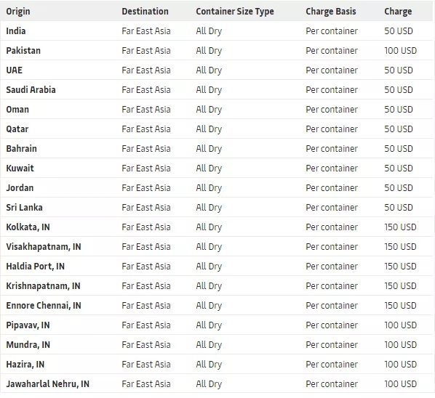The width and height of the screenshot is (435, 398).
Task: Select Saudi Arabia in the Origin column
Action: pos(31,90)
